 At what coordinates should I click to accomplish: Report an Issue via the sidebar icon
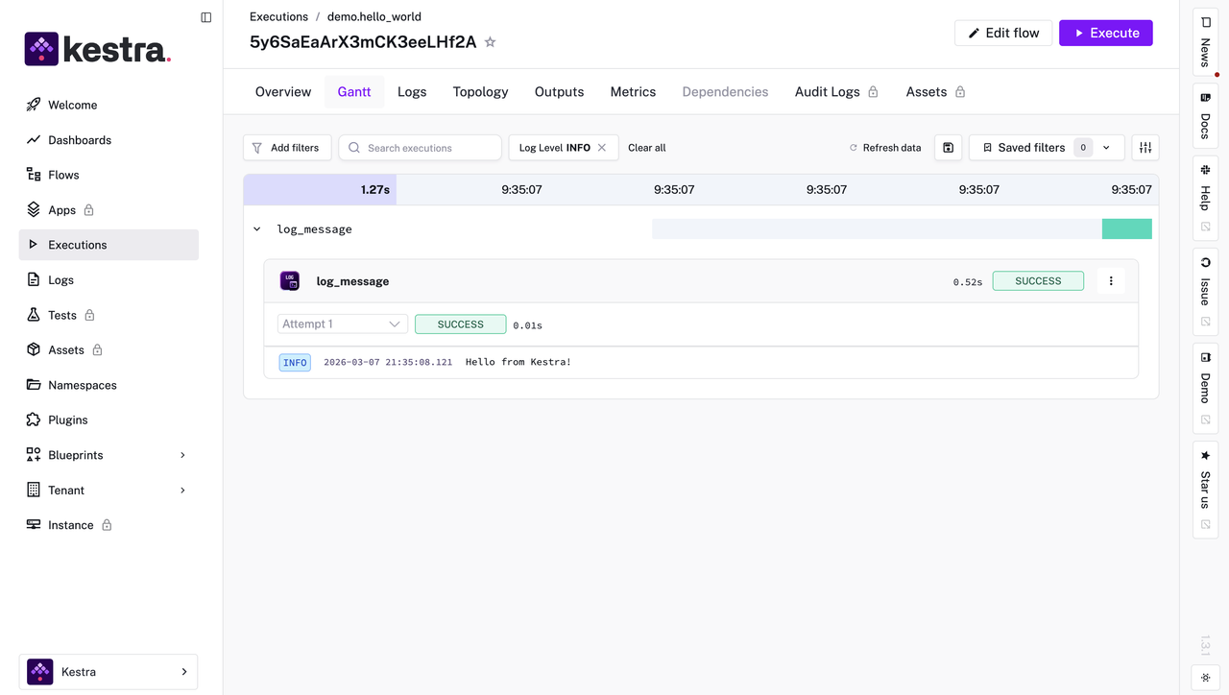[x=1205, y=283]
